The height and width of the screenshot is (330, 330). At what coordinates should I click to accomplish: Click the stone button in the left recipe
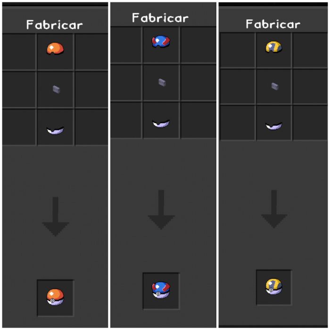pyautogui.click(x=56, y=90)
